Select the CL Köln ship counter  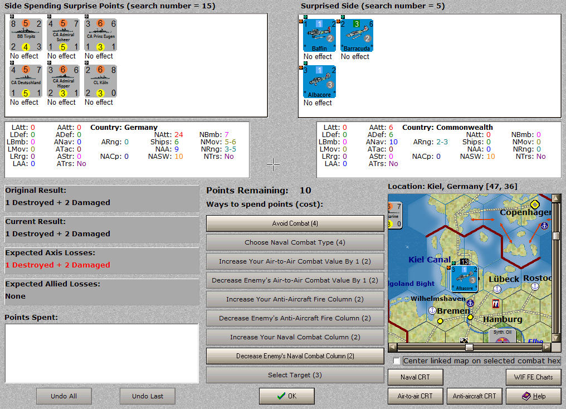click(x=101, y=81)
